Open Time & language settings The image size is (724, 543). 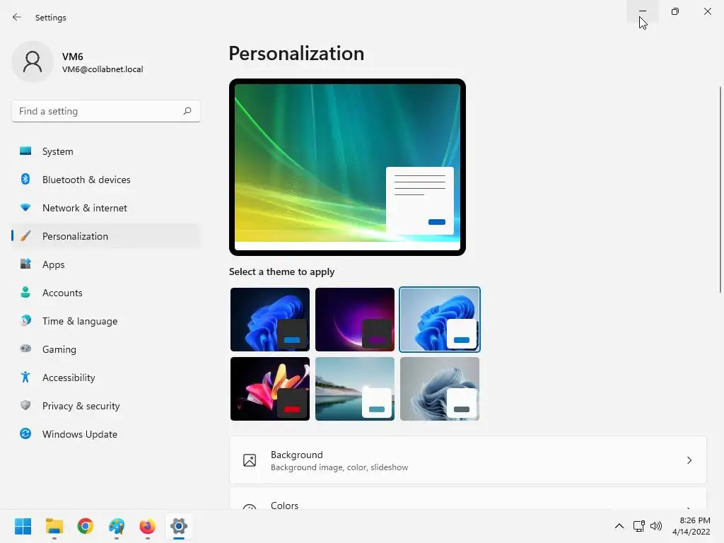click(106, 321)
